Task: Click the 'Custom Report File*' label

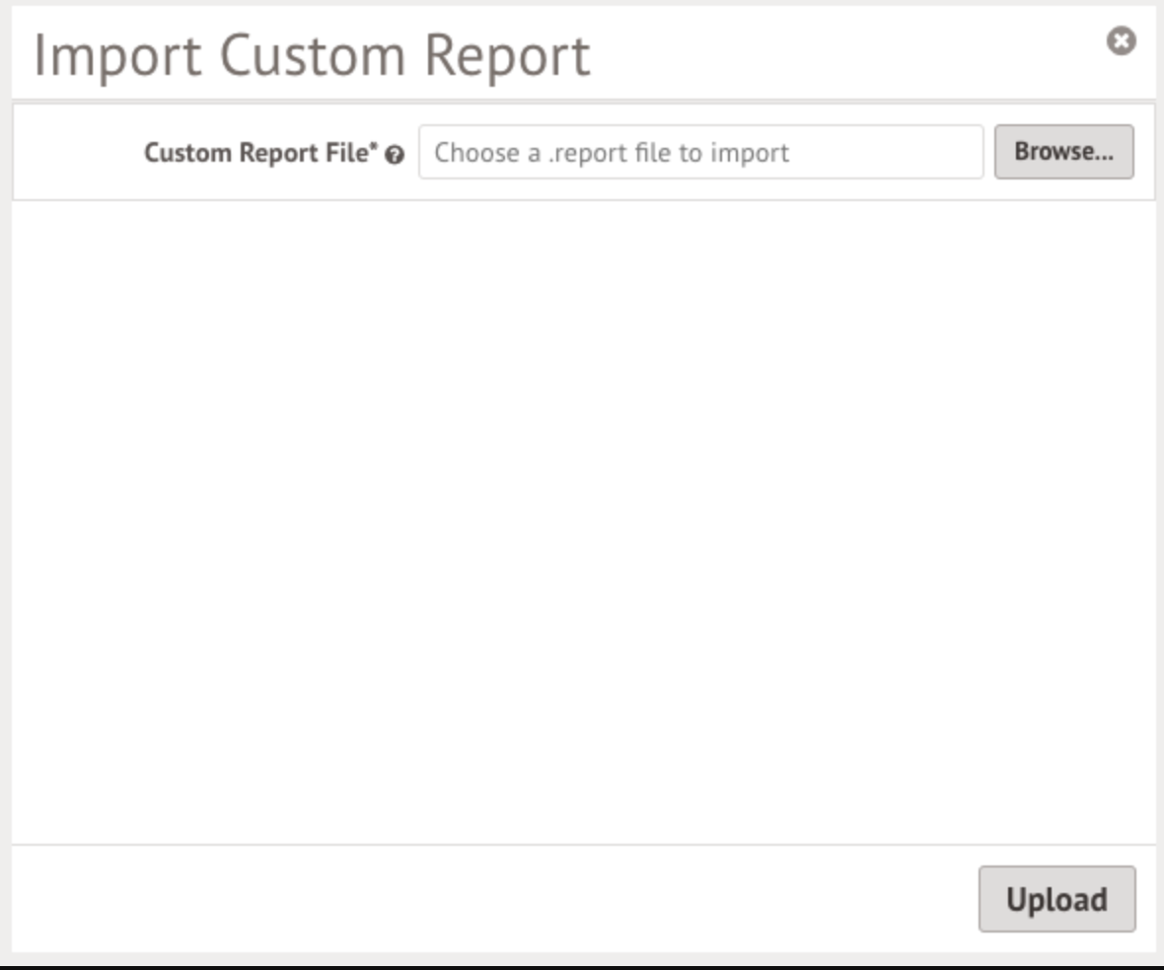Action: coord(260,152)
